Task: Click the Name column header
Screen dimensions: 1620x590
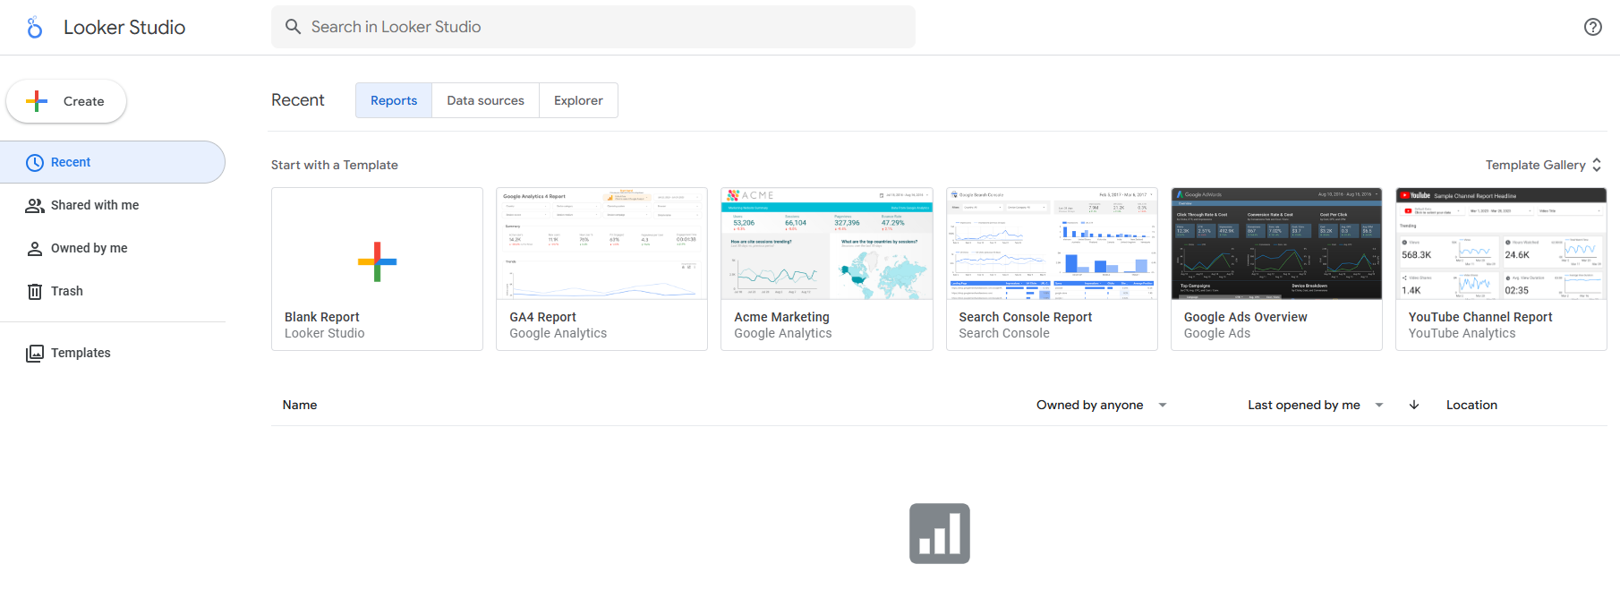Action: click(300, 405)
